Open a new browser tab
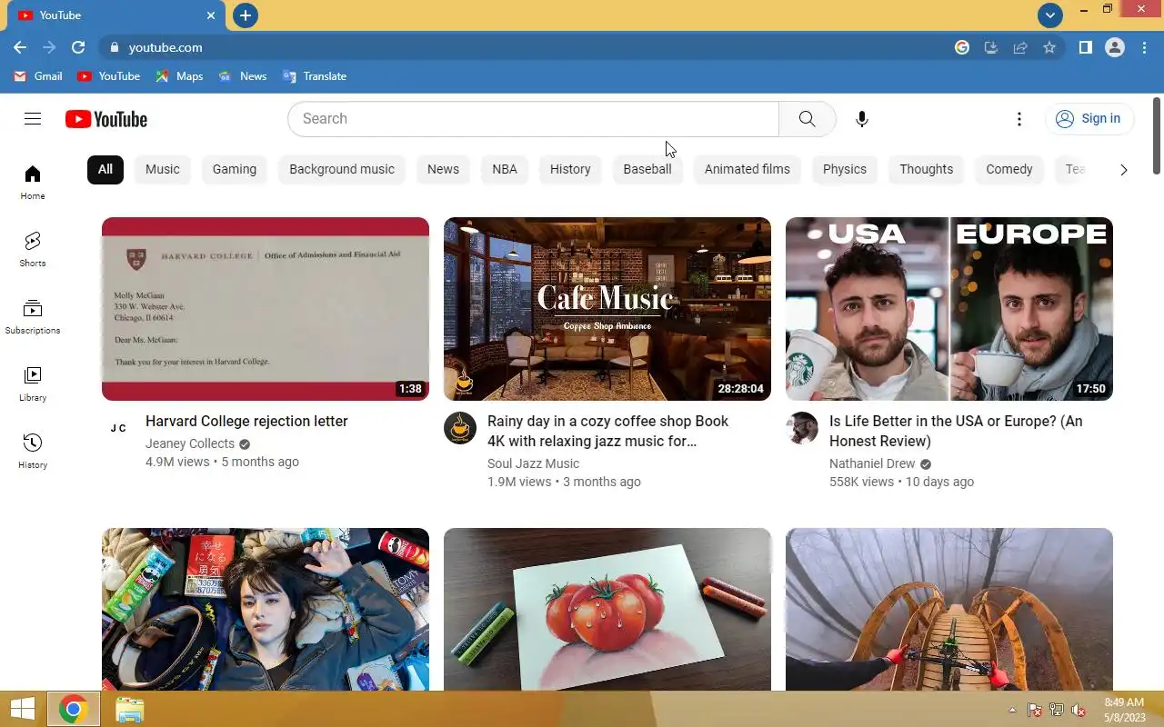Image resolution: width=1164 pixels, height=727 pixels. 246,15
